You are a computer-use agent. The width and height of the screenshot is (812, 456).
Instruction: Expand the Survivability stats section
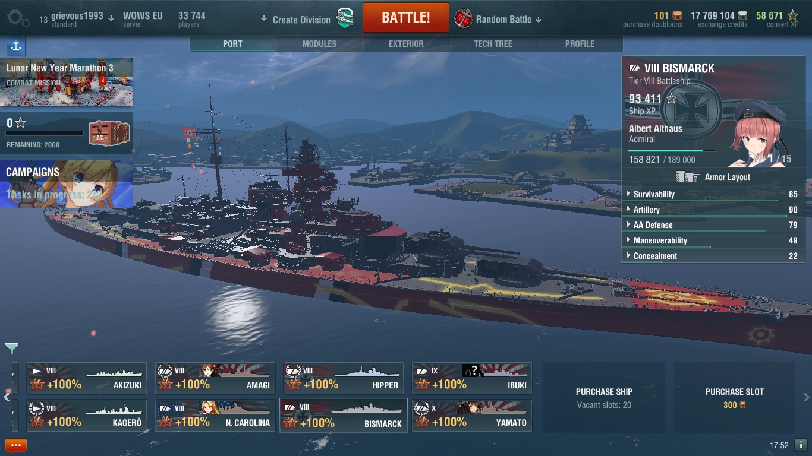pos(712,194)
